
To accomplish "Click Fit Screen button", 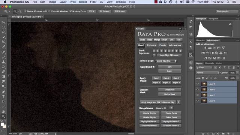I will 105,11.
